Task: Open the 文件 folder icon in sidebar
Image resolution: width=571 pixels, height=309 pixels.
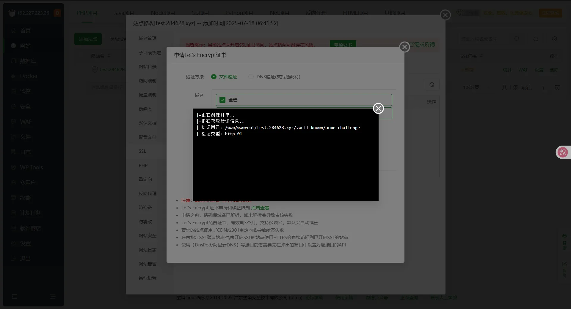Action: click(x=13, y=137)
